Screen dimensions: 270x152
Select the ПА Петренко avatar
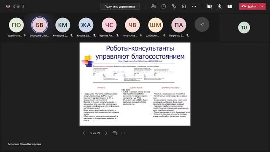pyautogui.click(x=179, y=25)
